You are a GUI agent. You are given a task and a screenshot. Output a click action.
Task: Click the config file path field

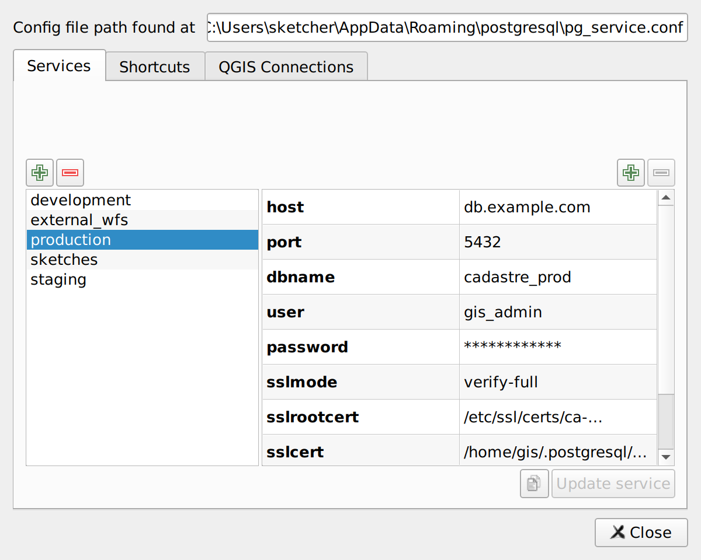tap(447, 27)
